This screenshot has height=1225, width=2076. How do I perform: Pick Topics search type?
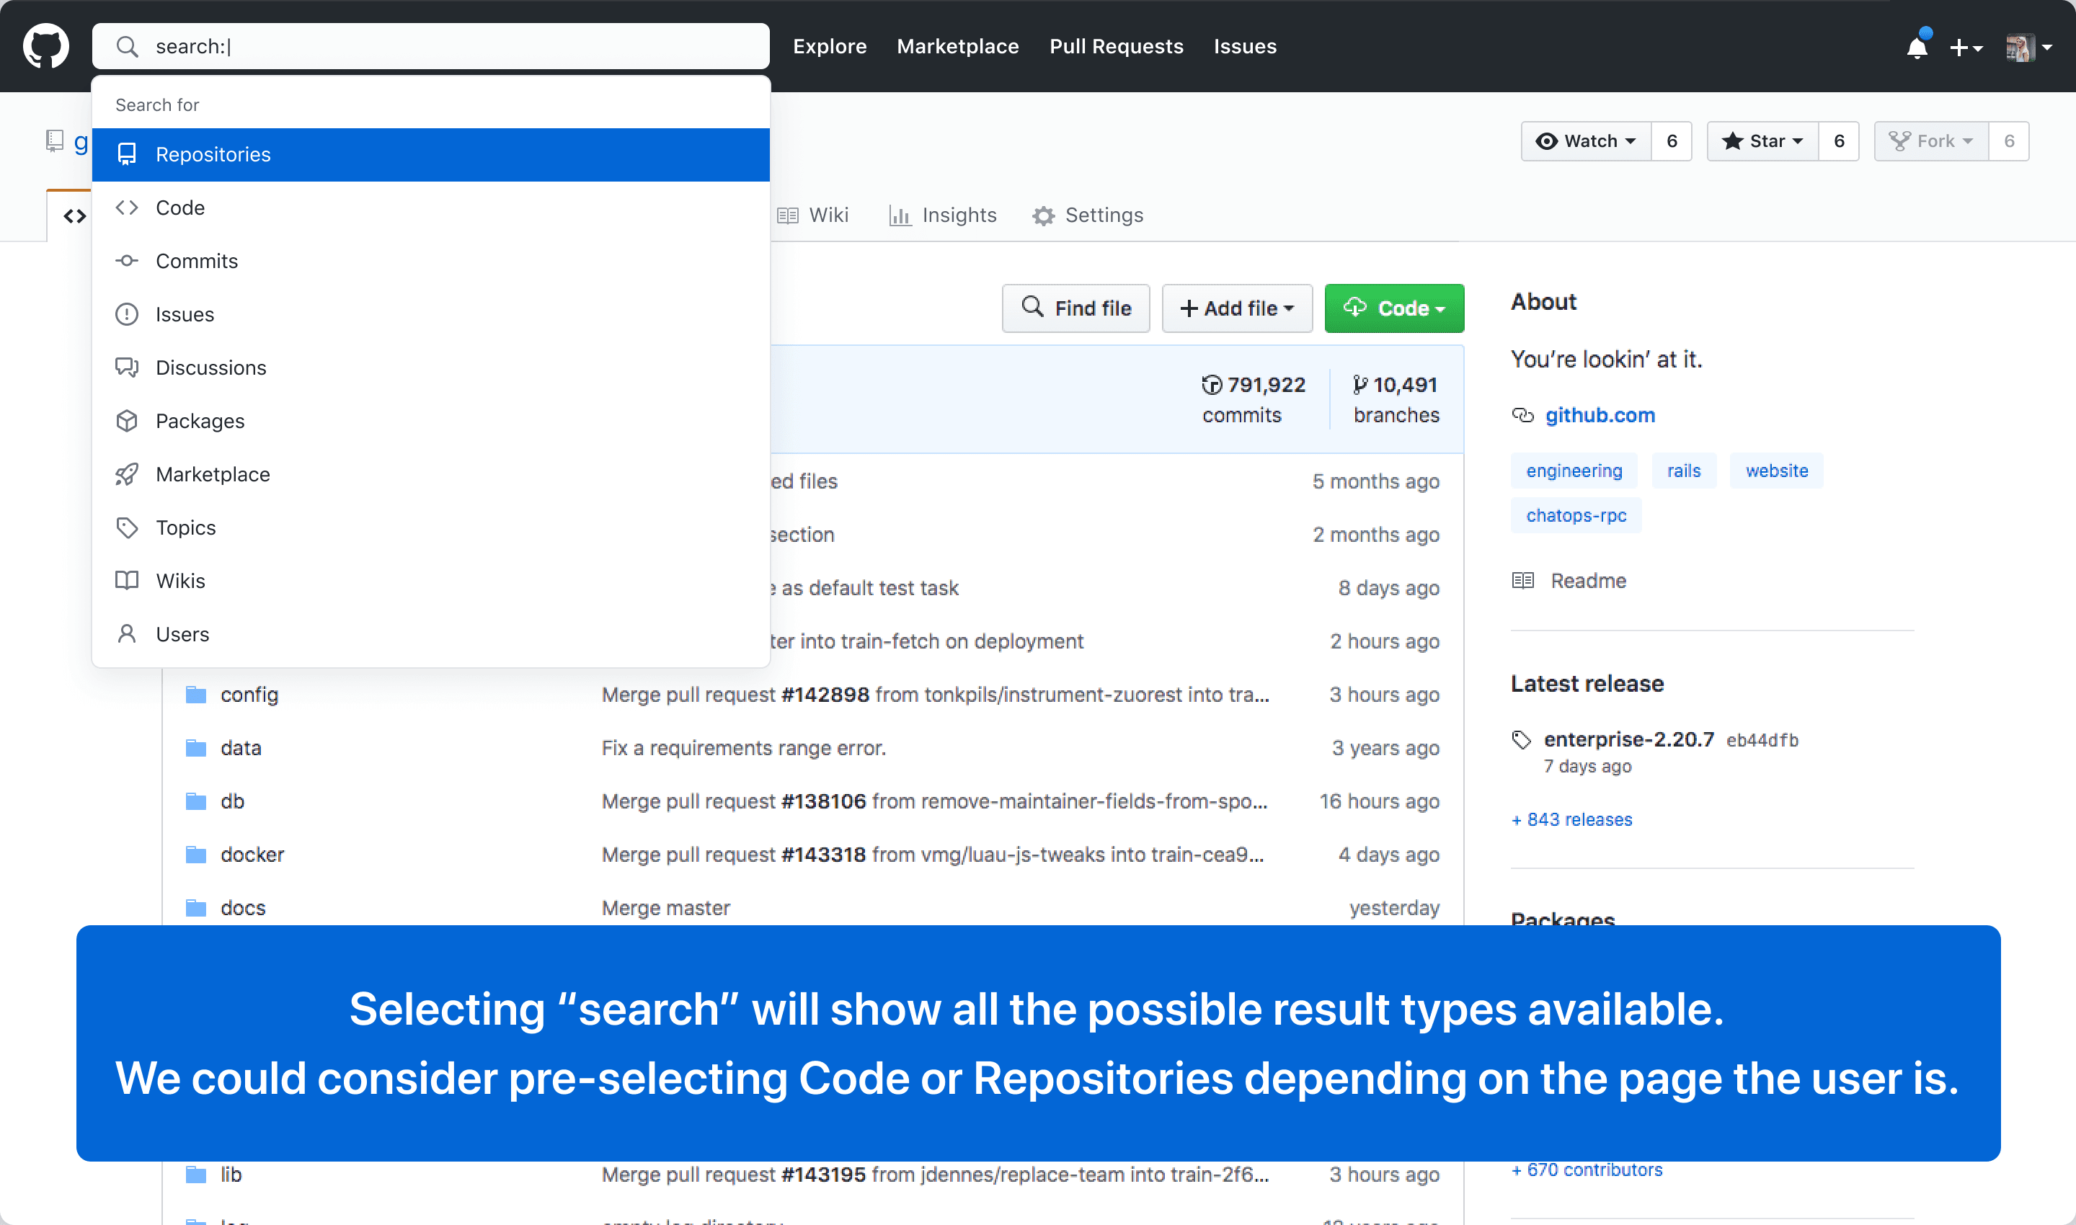[431, 527]
